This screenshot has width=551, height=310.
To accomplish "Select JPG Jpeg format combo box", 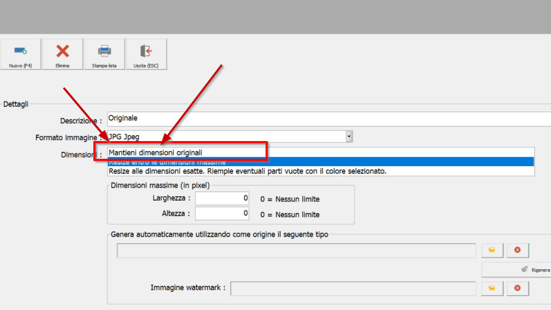I will coord(230,136).
